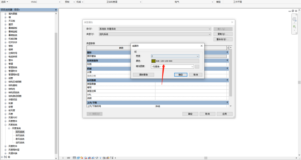The width and height of the screenshot is (301, 160).
Task: Click the zoom region icon in navigation bar
Action: (x=294, y=27)
